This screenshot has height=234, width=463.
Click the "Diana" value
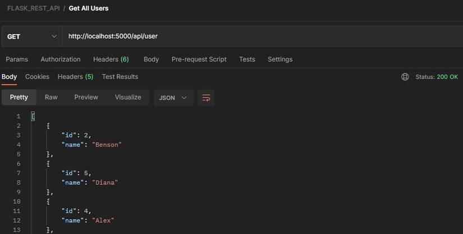coord(105,183)
